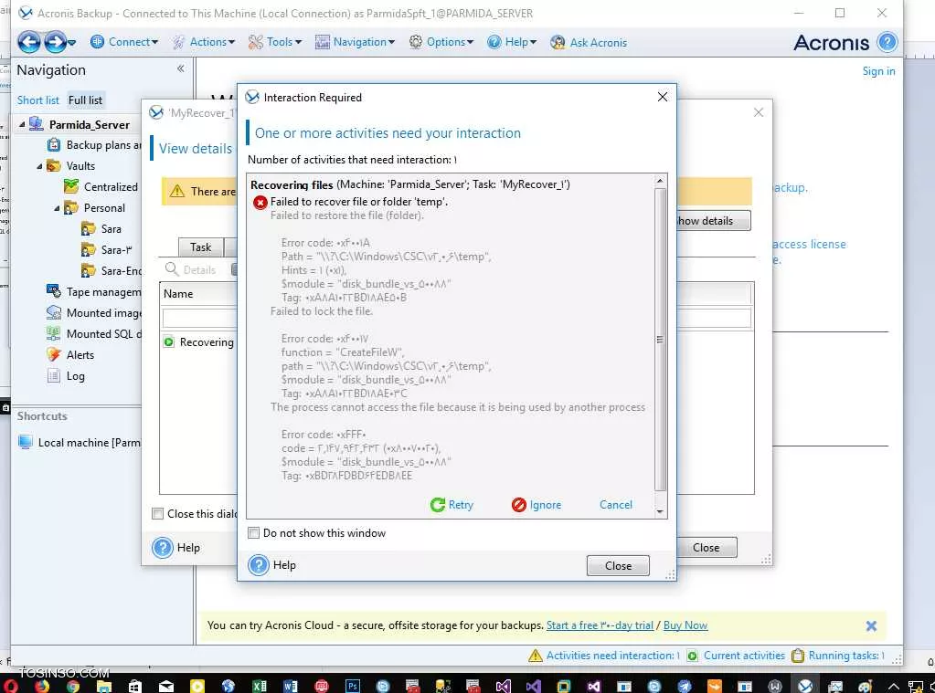This screenshot has width=935, height=693.
Task: Dismiss the Acronis Cloud banner X
Action: coord(871,625)
